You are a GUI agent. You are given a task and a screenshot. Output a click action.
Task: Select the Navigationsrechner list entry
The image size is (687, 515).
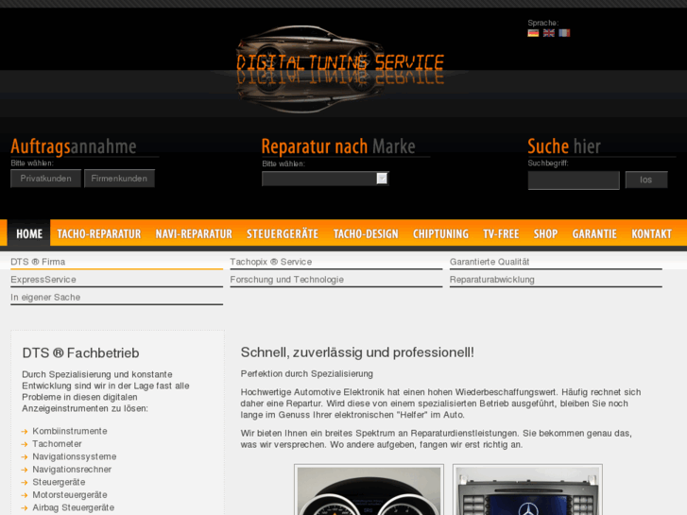coord(72,470)
